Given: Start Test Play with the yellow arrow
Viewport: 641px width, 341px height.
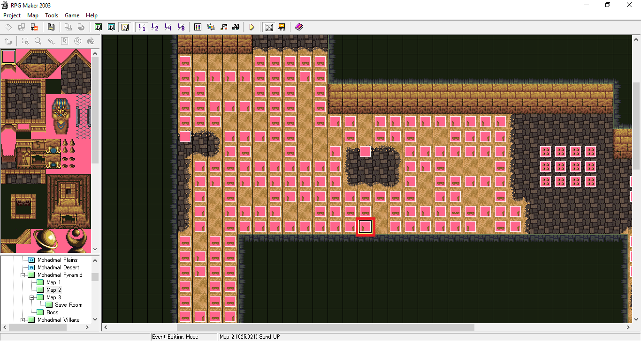Looking at the screenshot, I should [x=252, y=27].
